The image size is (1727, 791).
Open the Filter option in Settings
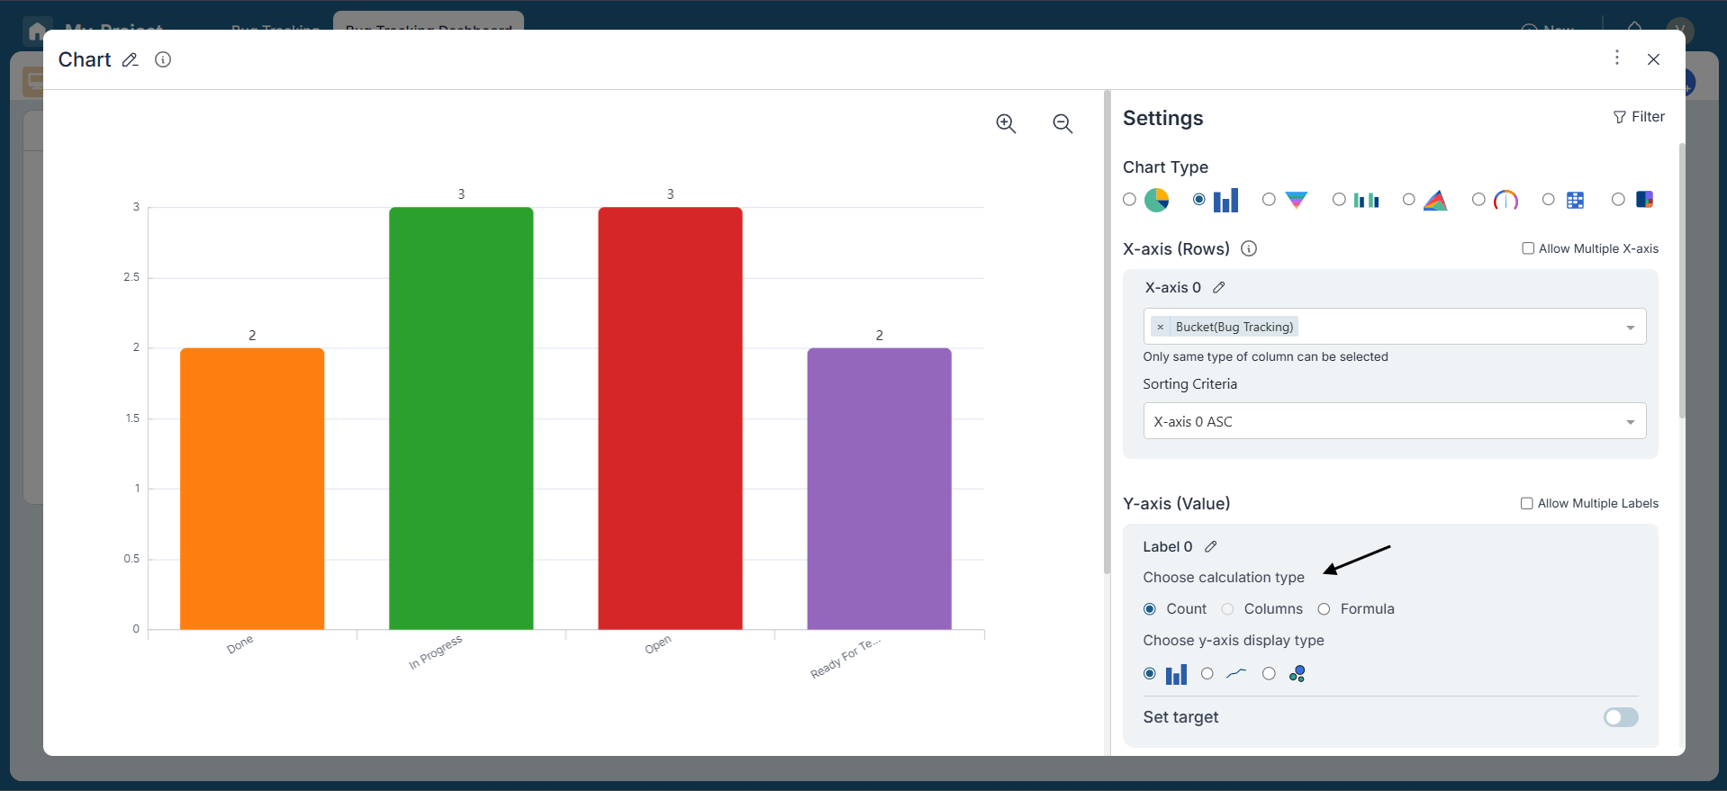[x=1639, y=117]
